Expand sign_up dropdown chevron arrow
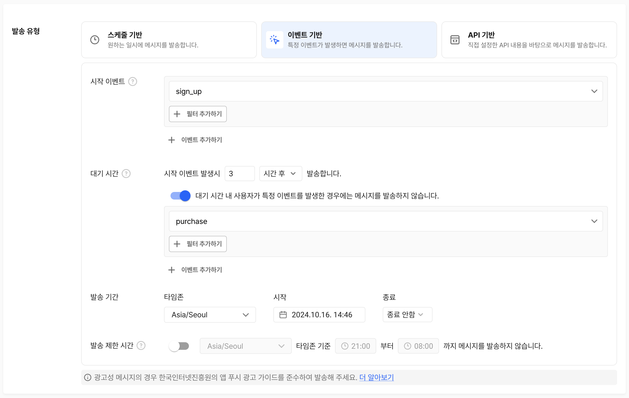 [x=594, y=91]
